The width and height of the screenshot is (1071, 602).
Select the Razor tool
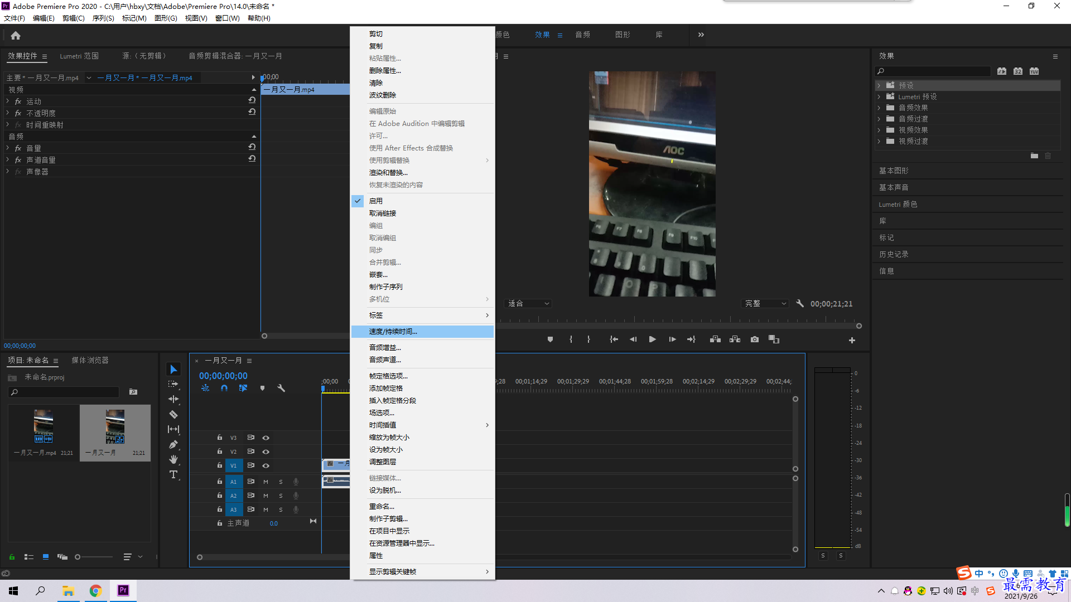173,414
